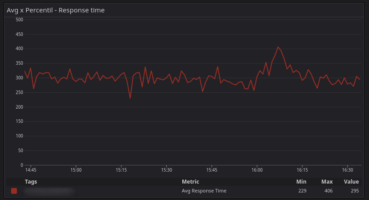Image resolution: width=369 pixels, height=200 pixels.
Task: Sort legend by Min column
Action: [x=301, y=182]
